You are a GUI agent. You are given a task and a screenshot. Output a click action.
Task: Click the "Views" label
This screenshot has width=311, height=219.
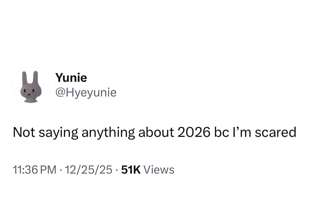tap(159, 170)
